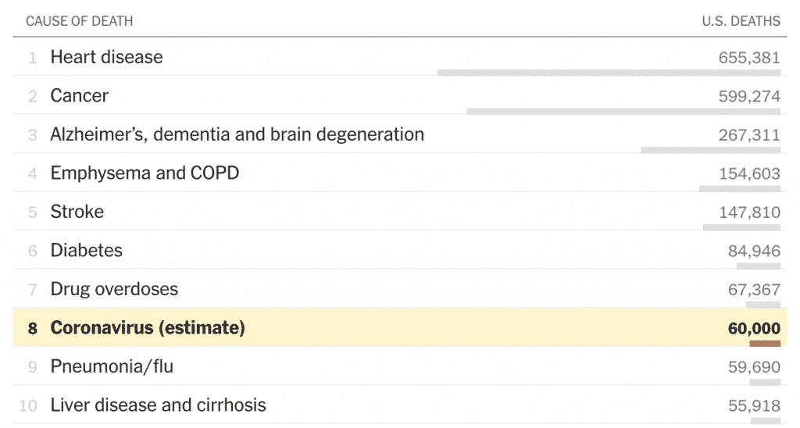The width and height of the screenshot is (800, 428).
Task: Select Liver disease and cirrhosis row
Action: pyautogui.click(x=399, y=405)
